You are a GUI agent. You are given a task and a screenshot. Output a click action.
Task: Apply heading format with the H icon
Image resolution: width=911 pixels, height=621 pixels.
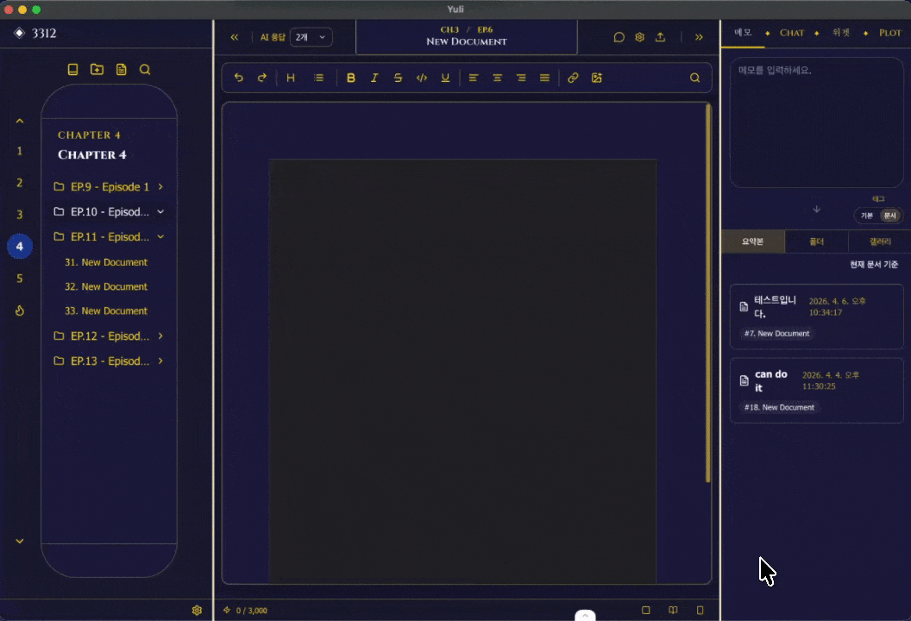(x=291, y=78)
